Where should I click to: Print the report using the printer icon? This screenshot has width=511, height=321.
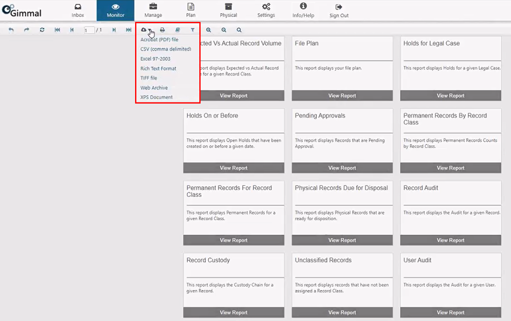point(162,30)
